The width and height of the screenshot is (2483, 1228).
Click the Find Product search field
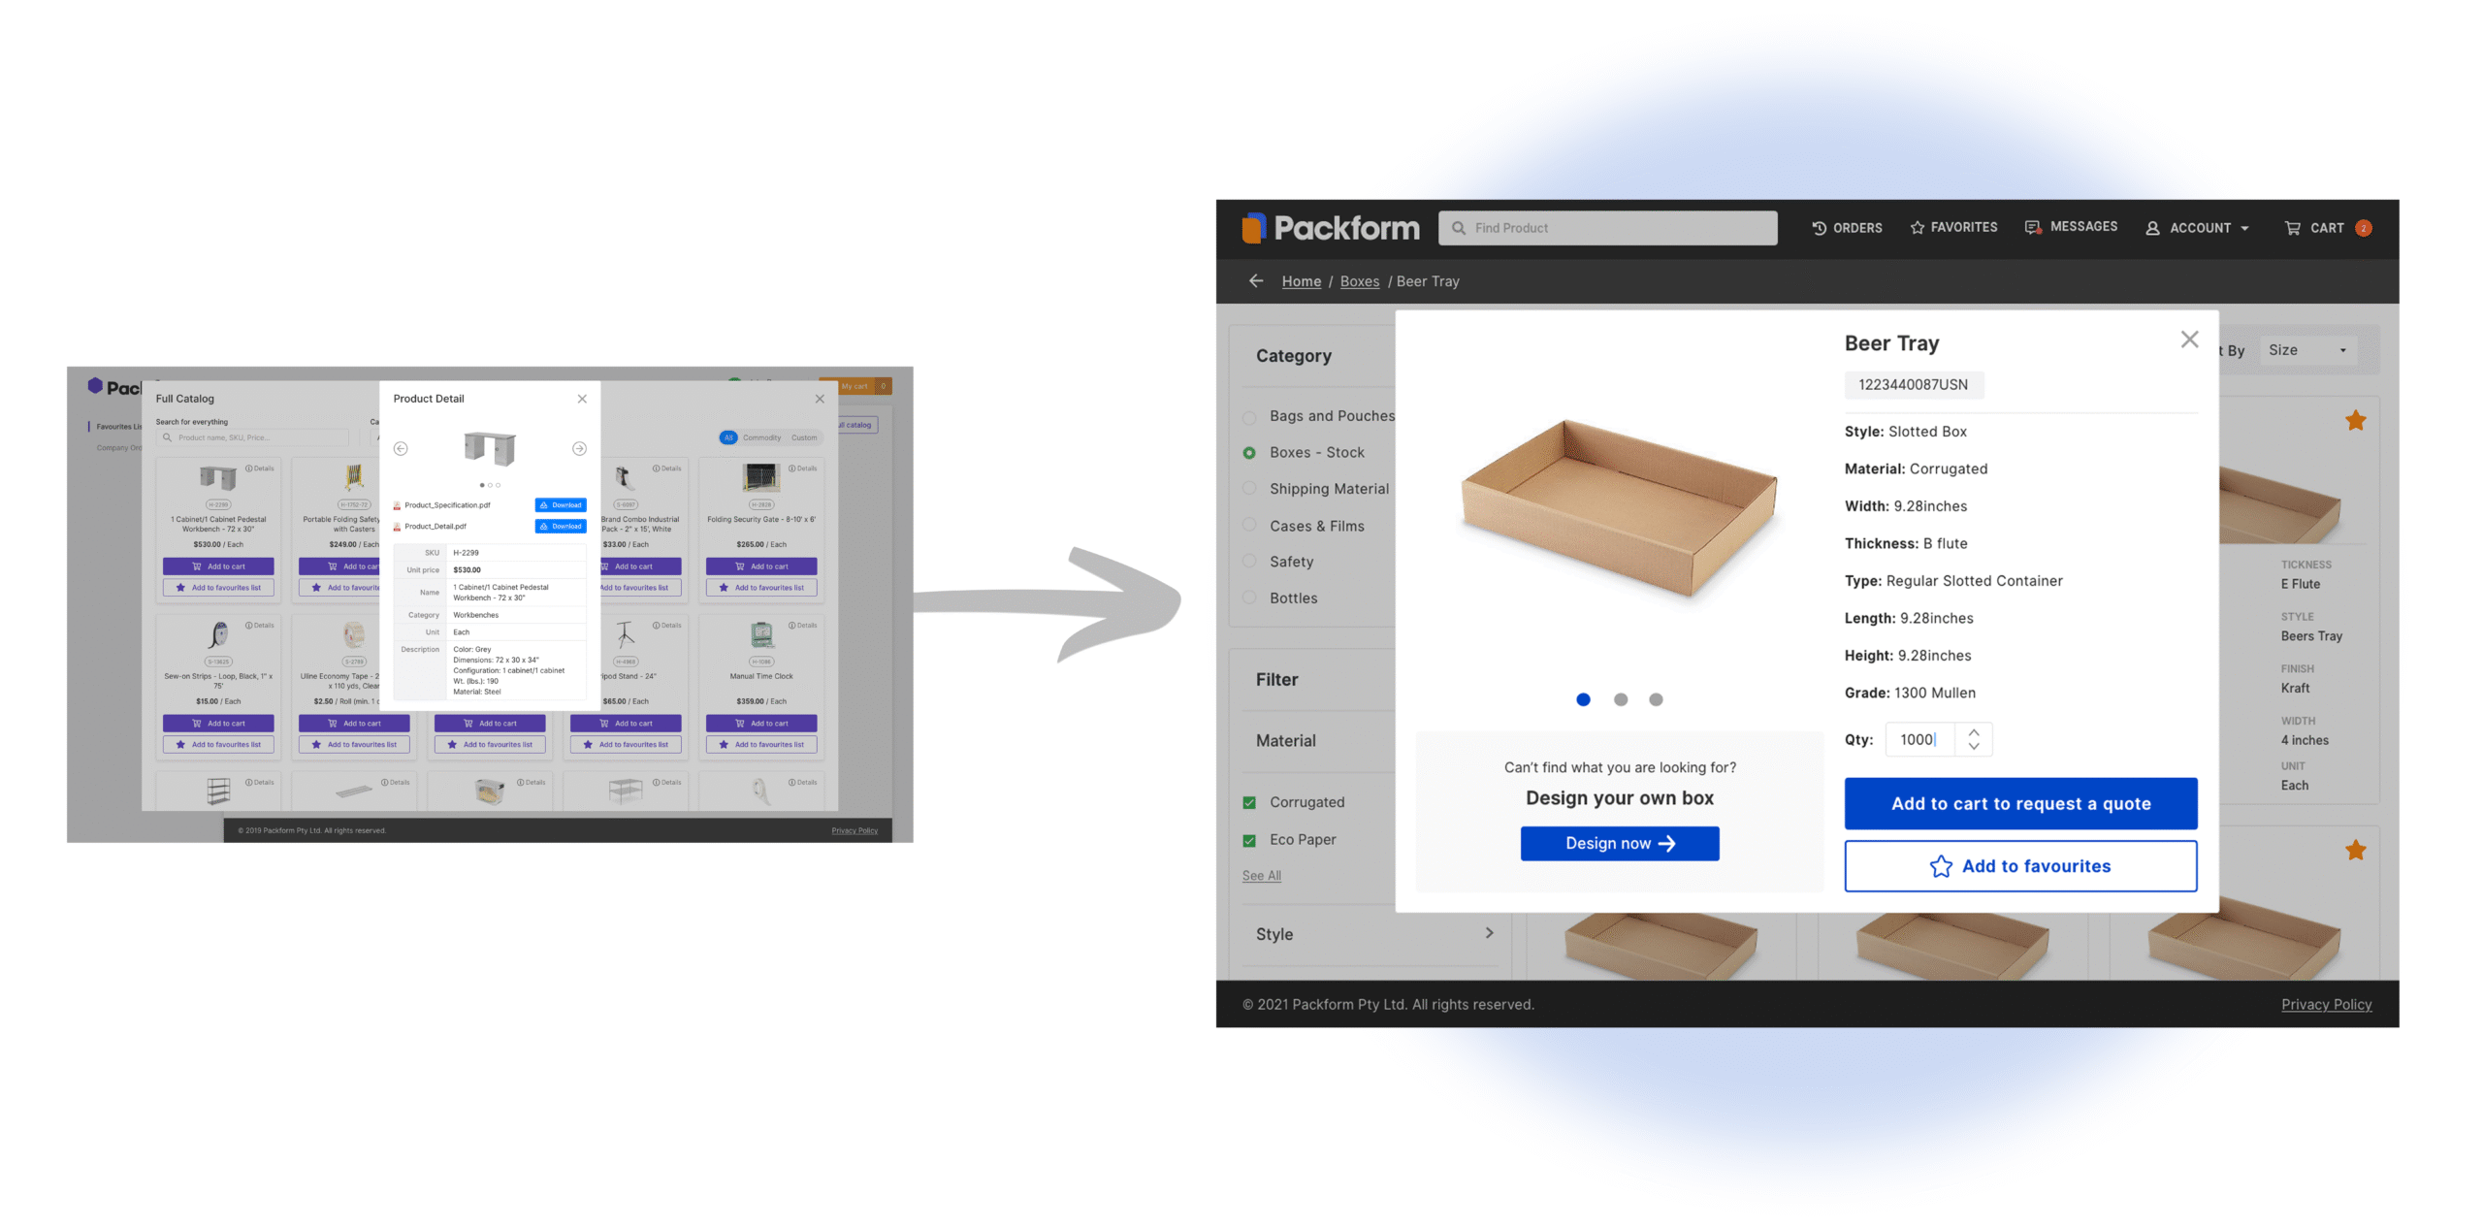pyautogui.click(x=1607, y=228)
